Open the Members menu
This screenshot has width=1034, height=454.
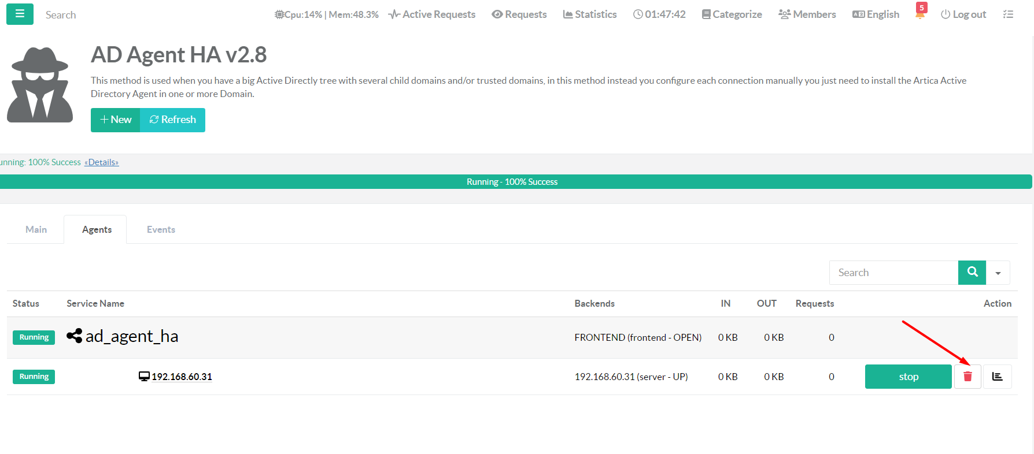[x=807, y=14]
